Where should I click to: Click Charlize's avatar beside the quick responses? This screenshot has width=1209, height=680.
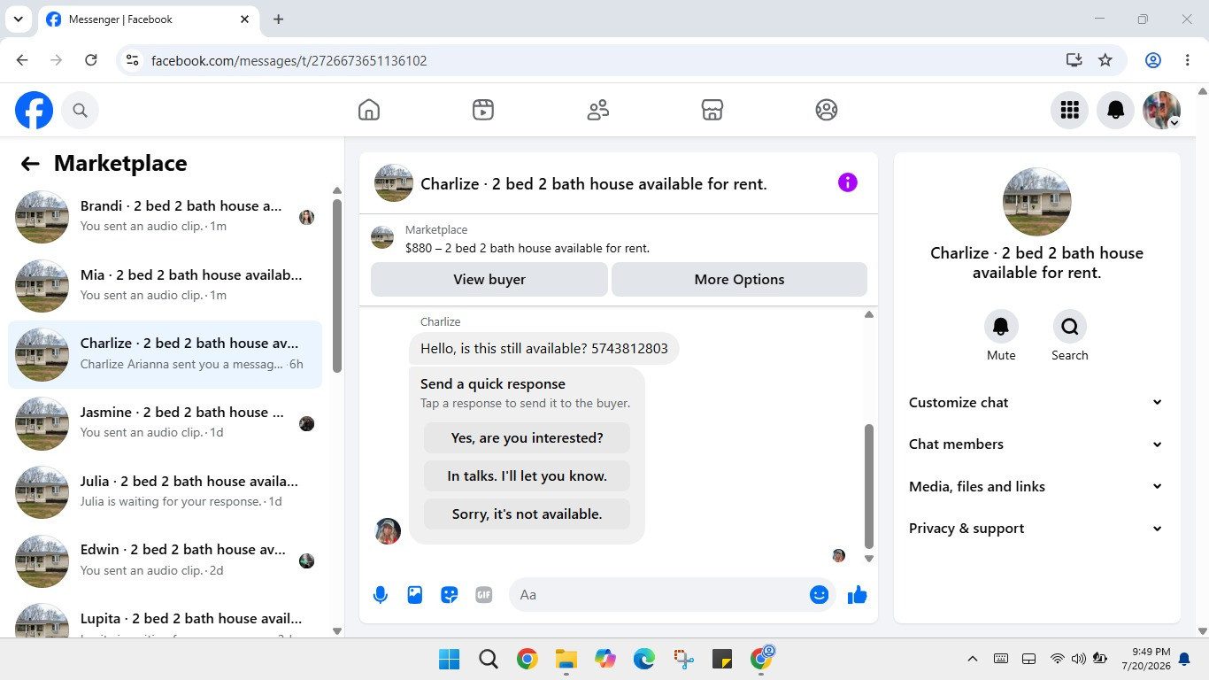(x=388, y=531)
